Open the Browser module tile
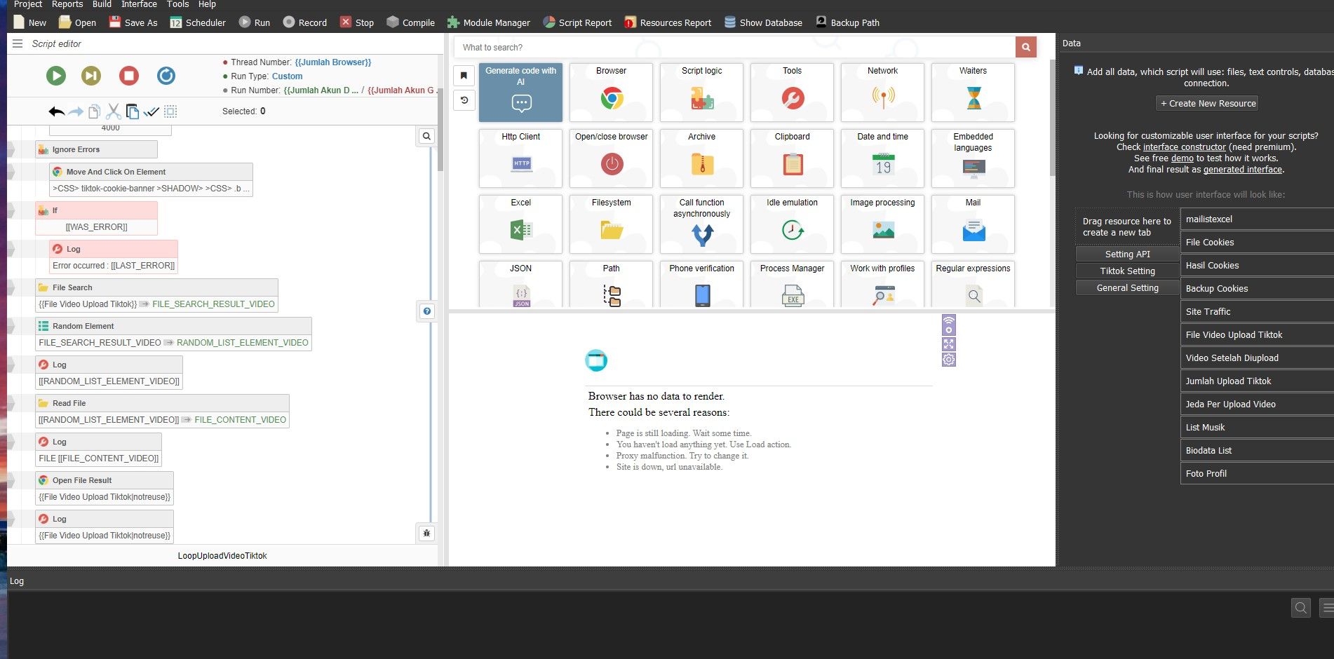 (611, 92)
